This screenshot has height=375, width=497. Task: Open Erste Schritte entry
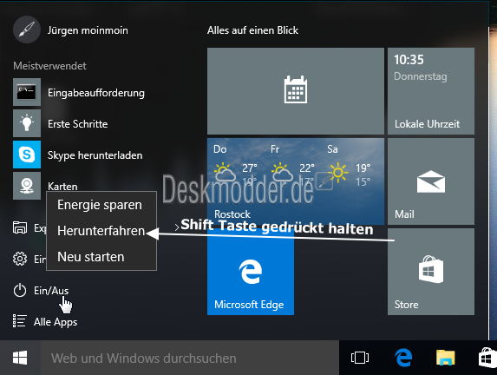(78, 124)
